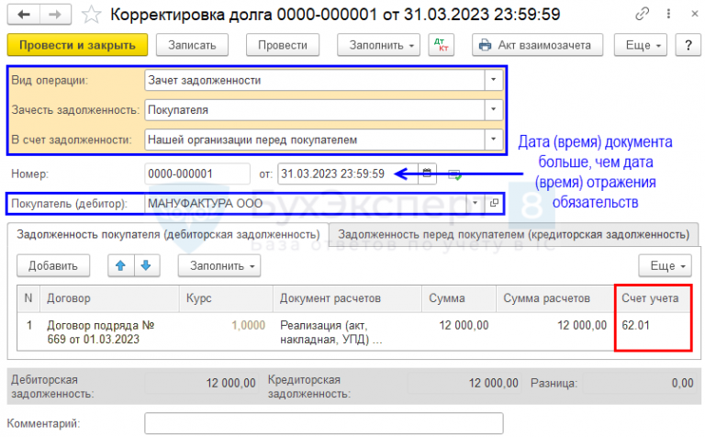Click the Счет учета column header
The height and width of the screenshot is (437, 705).
(653, 298)
